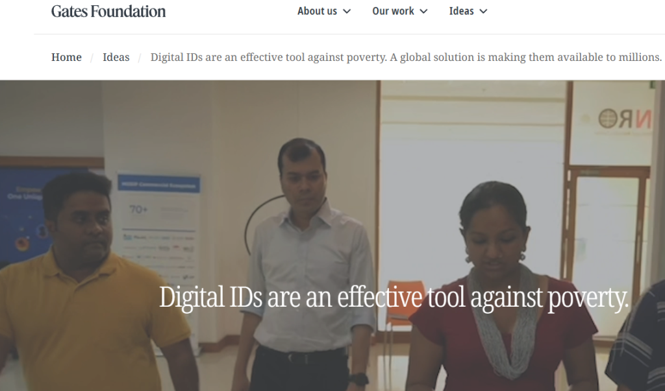Click the mirrored NRO sign on glass

[624, 119]
